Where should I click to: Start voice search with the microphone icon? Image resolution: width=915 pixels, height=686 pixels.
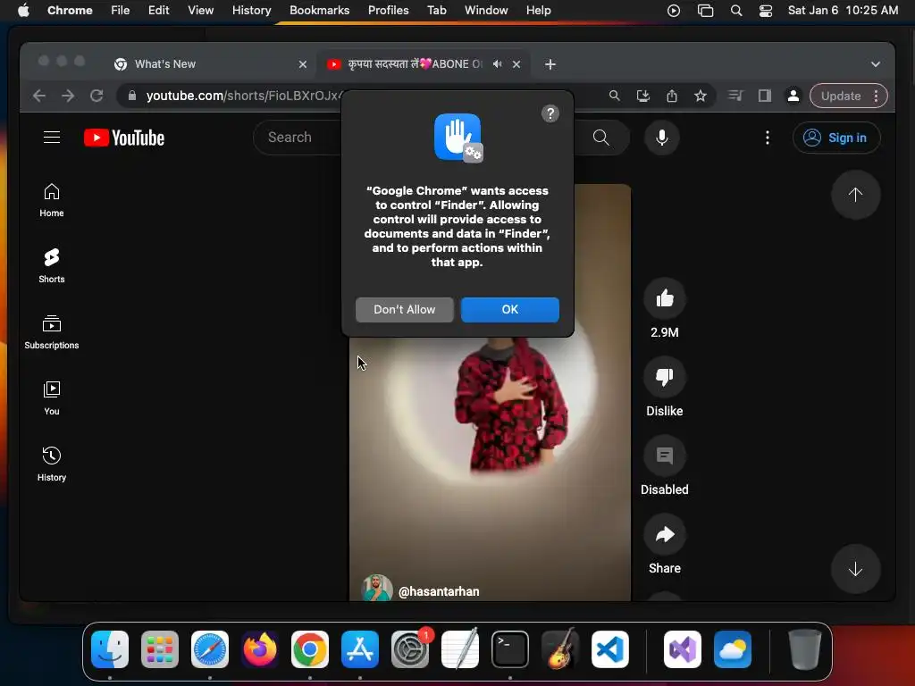[x=662, y=138]
